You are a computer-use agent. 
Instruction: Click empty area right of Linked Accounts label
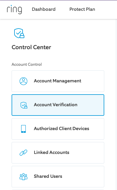(86, 153)
